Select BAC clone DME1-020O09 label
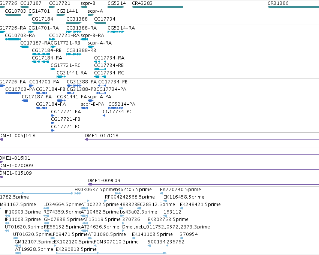The image size is (319, 255). pos(16,166)
